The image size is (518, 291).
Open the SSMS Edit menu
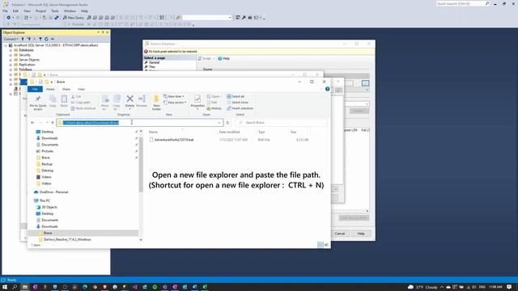pyautogui.click(x=15, y=11)
